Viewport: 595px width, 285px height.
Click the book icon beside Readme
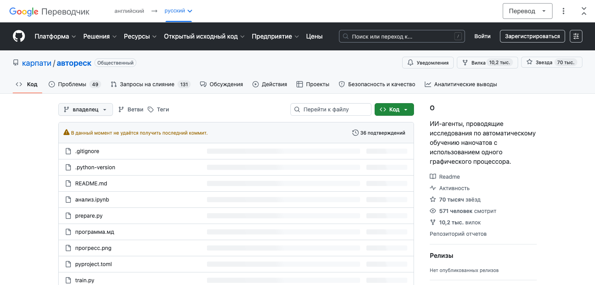tap(433, 177)
